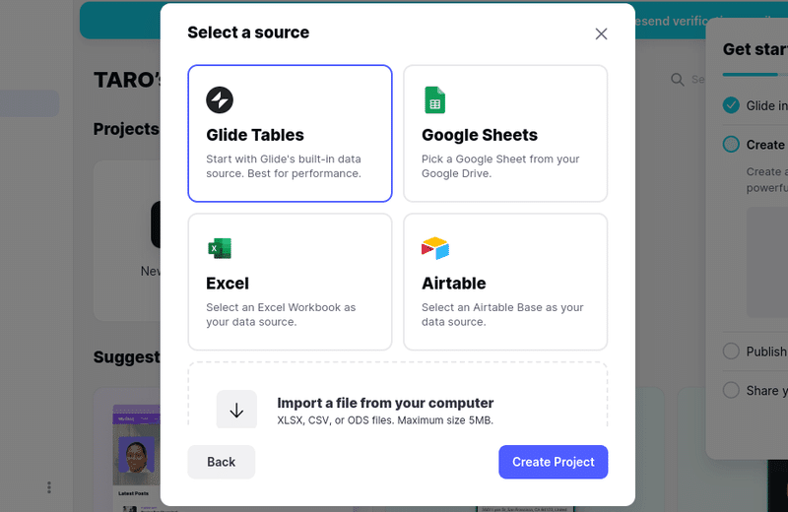Screen dimensions: 788x512
Task: Select the Glide Tables source card
Action: click(x=290, y=133)
